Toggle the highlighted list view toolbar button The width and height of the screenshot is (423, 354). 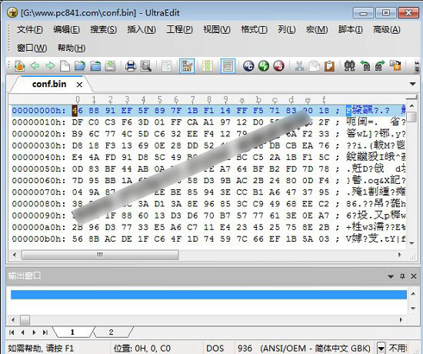click(228, 66)
